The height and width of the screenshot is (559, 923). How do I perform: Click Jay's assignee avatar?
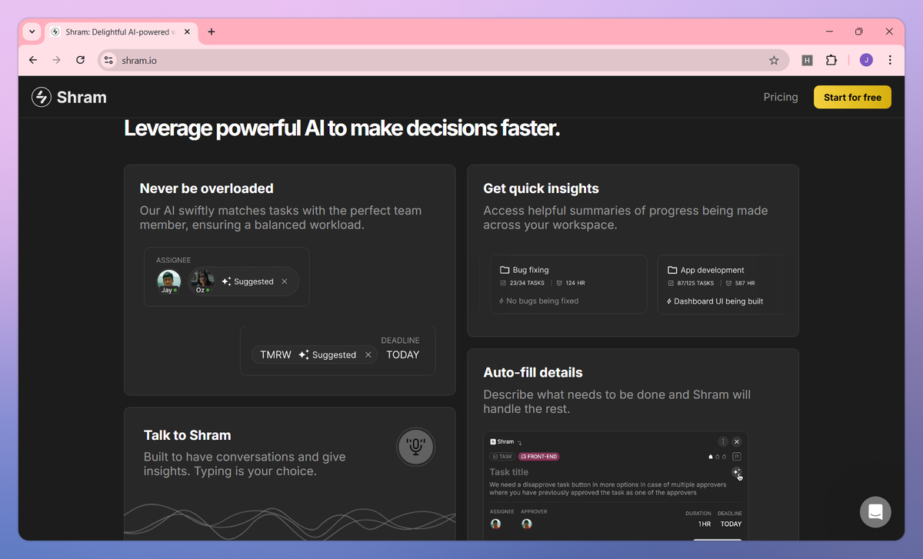[x=168, y=281]
